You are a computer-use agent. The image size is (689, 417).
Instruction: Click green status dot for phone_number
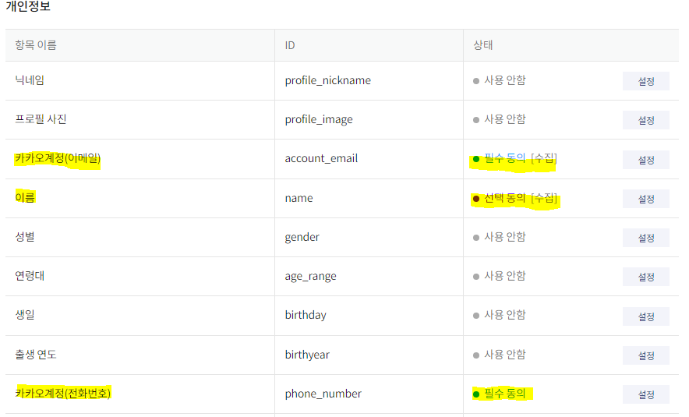click(476, 394)
